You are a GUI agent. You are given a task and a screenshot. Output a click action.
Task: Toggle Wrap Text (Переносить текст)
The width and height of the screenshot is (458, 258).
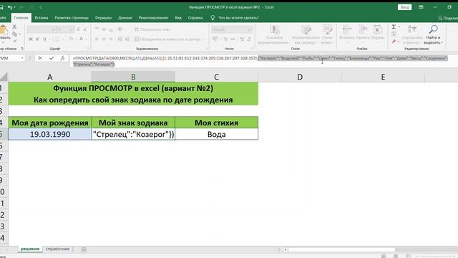point(152,29)
